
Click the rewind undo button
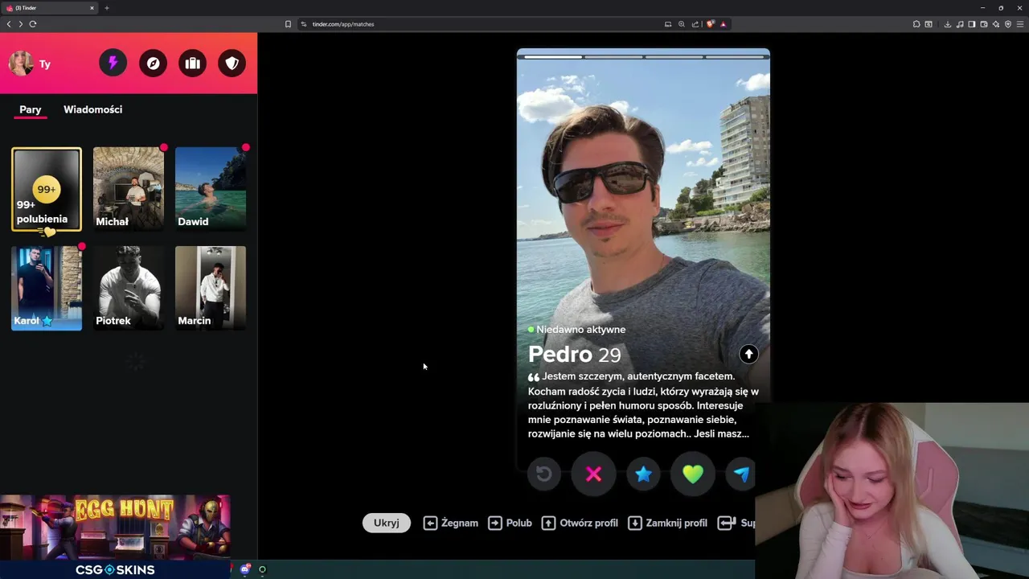click(544, 474)
